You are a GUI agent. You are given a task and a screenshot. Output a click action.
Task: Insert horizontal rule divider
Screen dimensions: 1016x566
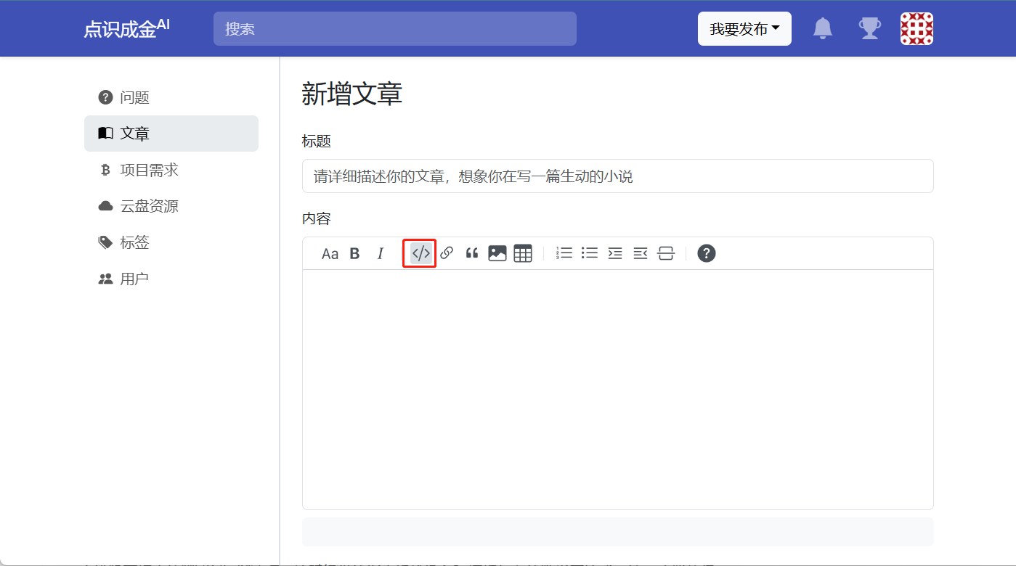click(666, 253)
